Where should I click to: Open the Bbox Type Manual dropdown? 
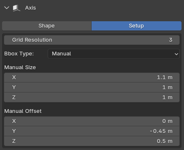(114, 54)
